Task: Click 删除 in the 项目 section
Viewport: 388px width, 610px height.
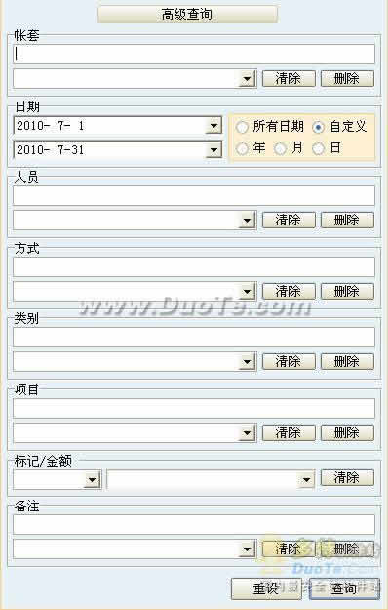Action: [x=347, y=432]
